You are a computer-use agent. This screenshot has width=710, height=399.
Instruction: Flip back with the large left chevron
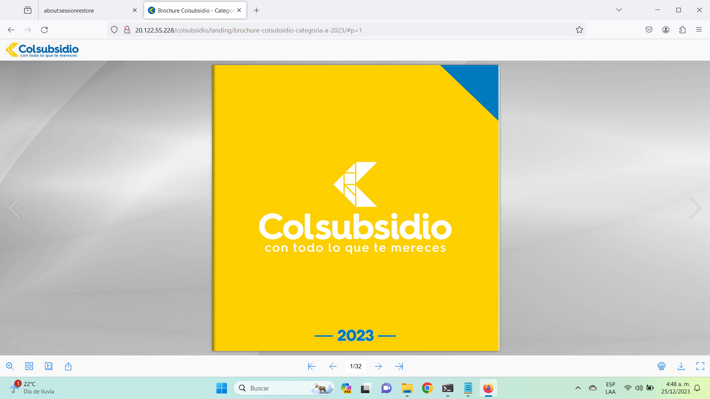click(x=15, y=208)
